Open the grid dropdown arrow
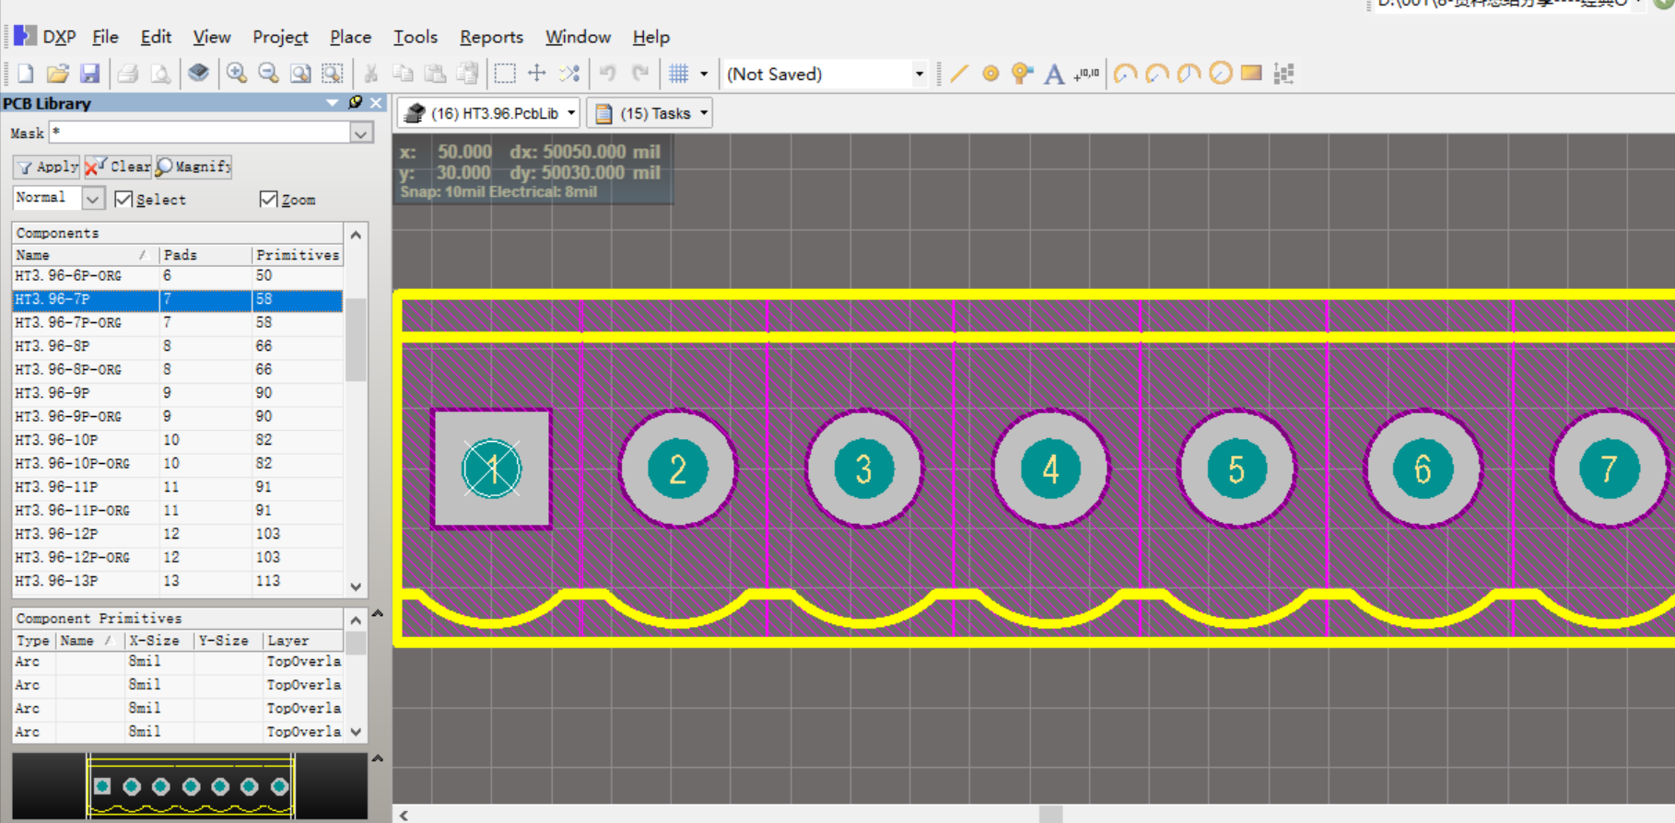 (704, 74)
